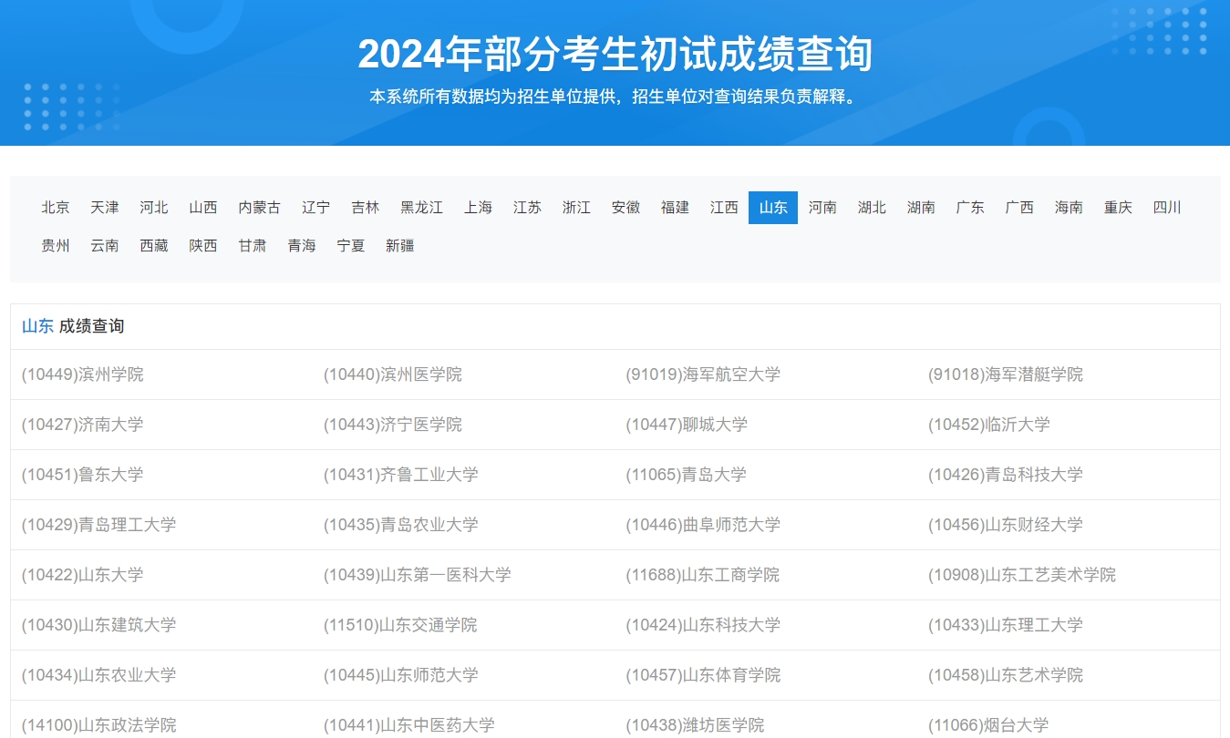This screenshot has height=738, width=1230.
Task: Switch to 河南 province
Action: pyautogui.click(x=822, y=208)
